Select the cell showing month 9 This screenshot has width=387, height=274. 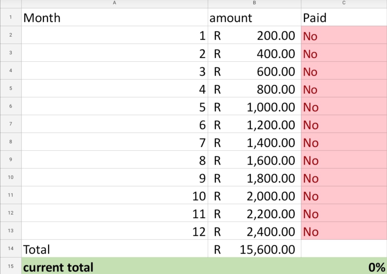(114, 177)
